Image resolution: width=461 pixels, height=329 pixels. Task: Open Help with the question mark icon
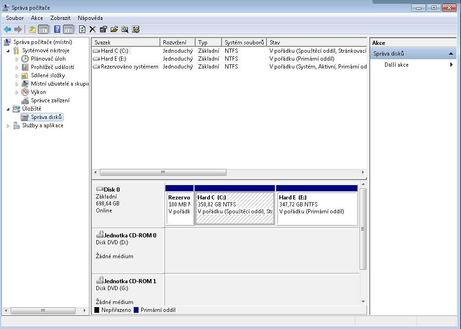coord(57,29)
